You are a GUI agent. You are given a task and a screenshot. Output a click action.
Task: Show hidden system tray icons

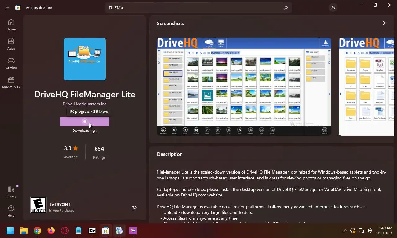345,231
